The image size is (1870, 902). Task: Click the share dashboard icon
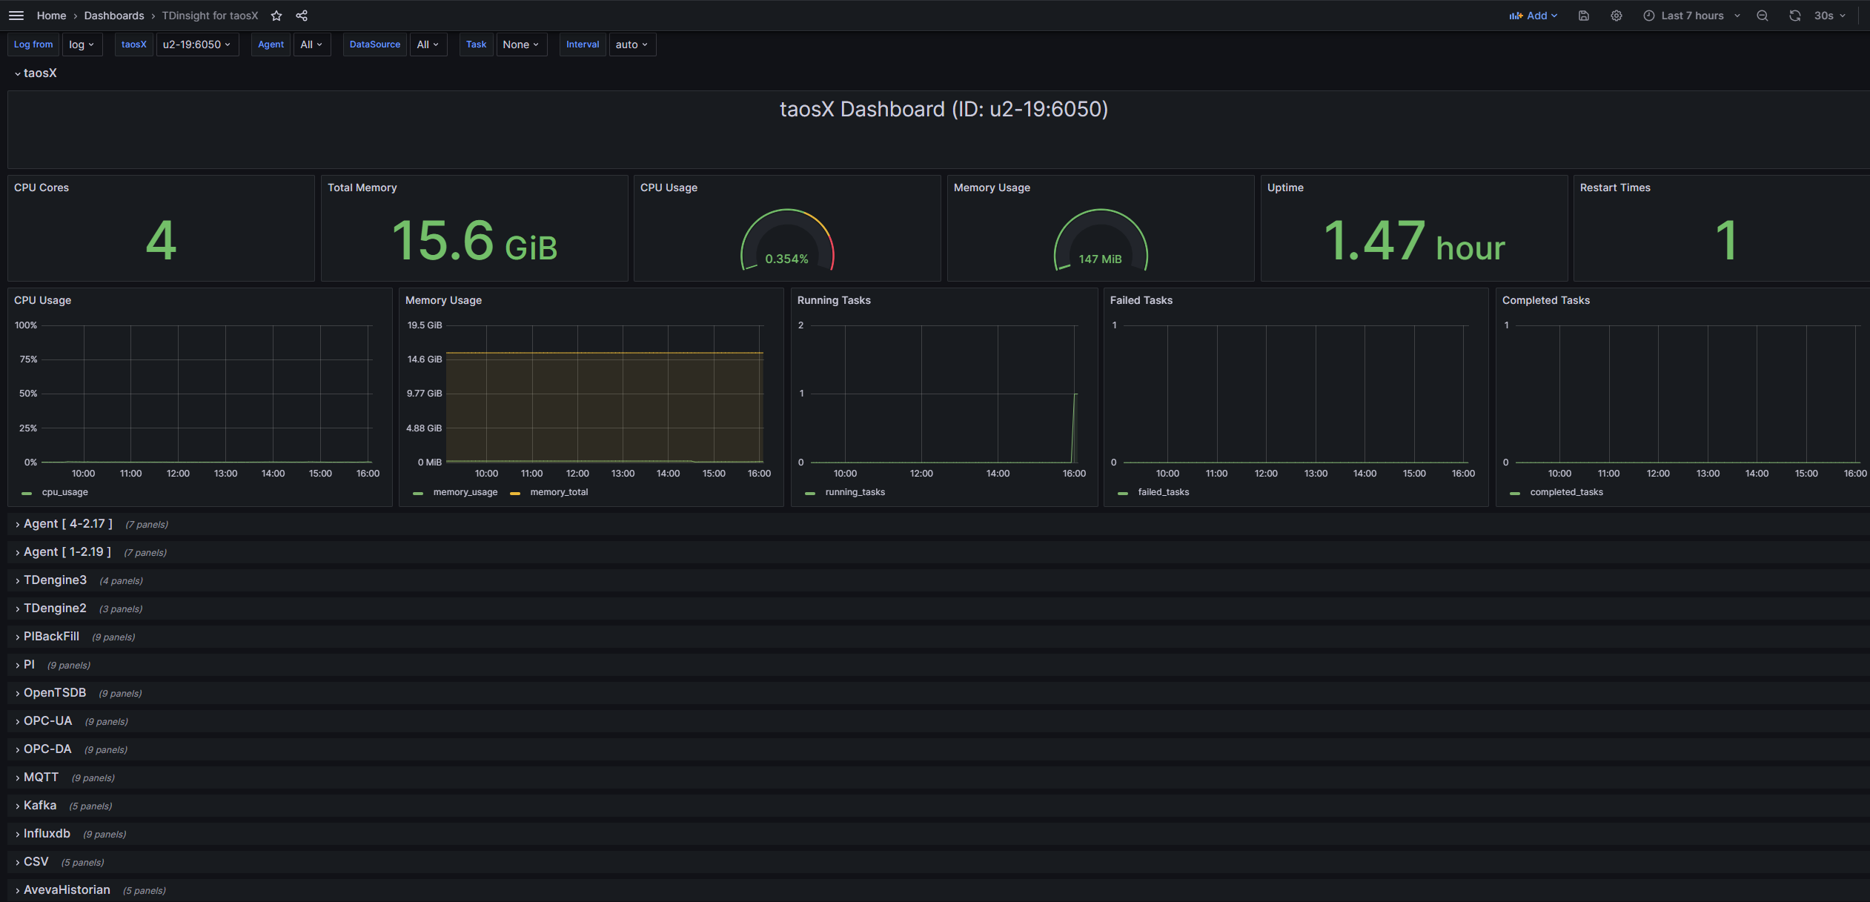click(302, 16)
